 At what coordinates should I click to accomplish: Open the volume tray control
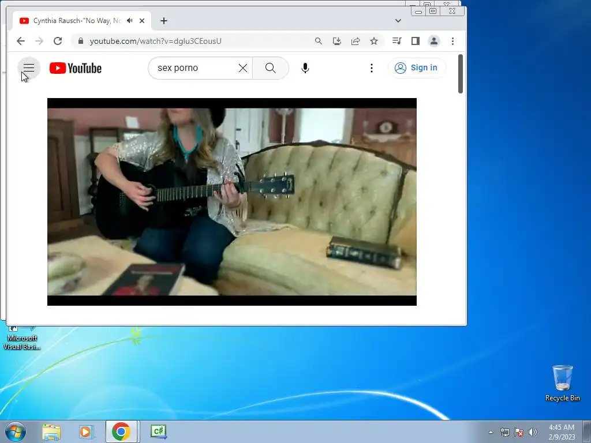click(532, 432)
